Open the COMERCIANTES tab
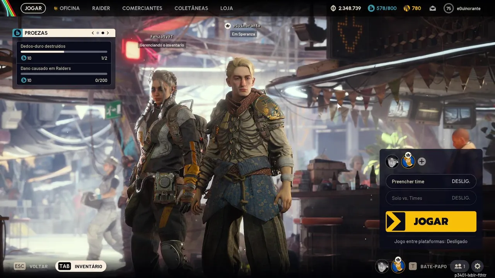This screenshot has height=278, width=495. point(142,8)
